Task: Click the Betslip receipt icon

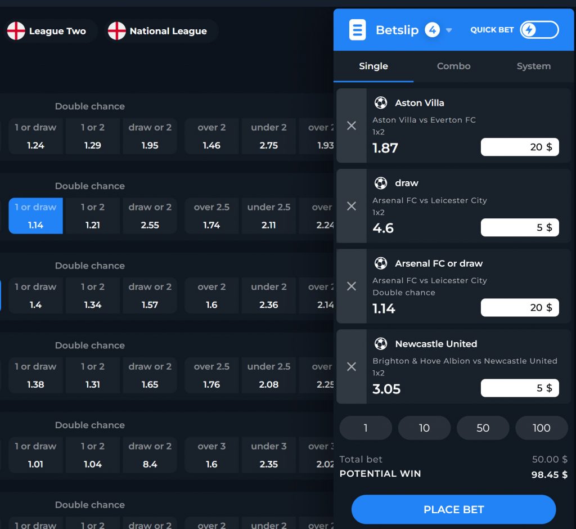Action: 357,30
